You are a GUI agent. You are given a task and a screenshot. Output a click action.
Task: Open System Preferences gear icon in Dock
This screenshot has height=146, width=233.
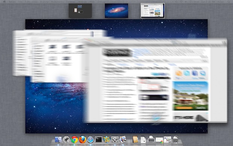tap(115, 140)
